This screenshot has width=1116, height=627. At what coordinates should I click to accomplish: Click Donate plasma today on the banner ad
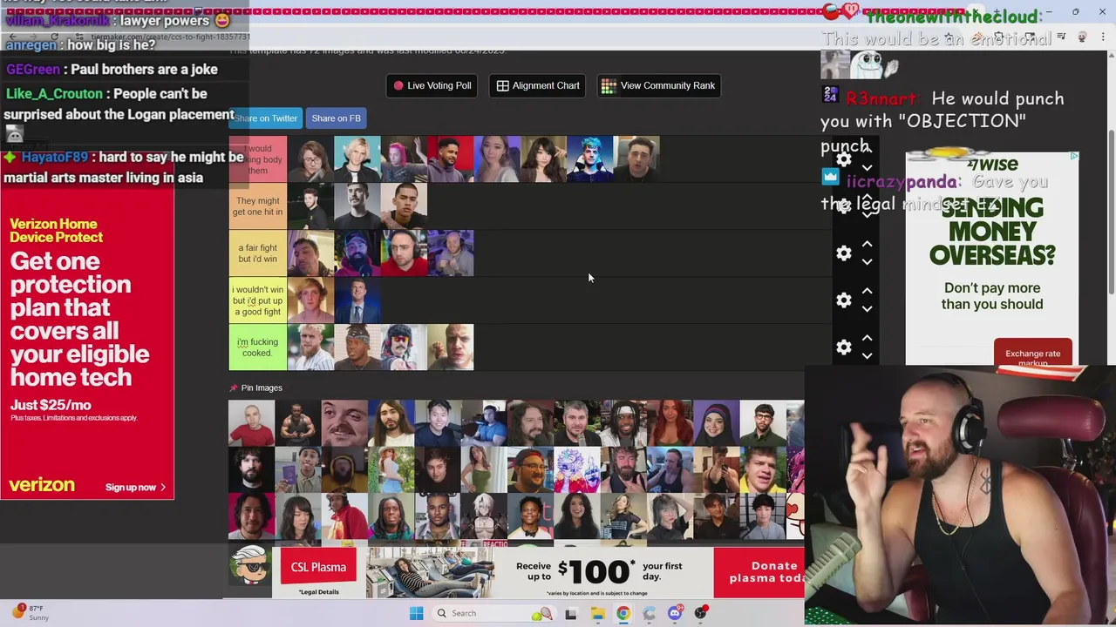pyautogui.click(x=759, y=571)
